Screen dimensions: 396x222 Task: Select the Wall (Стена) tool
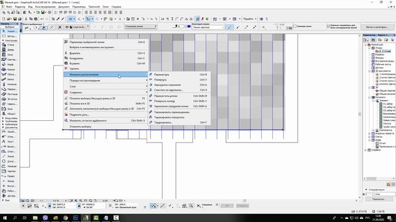click(9, 44)
